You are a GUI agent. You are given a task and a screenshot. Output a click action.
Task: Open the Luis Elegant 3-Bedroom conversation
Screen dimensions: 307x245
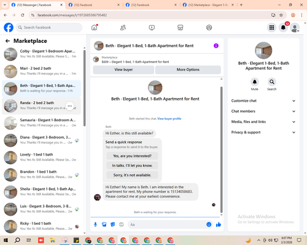click(41, 209)
